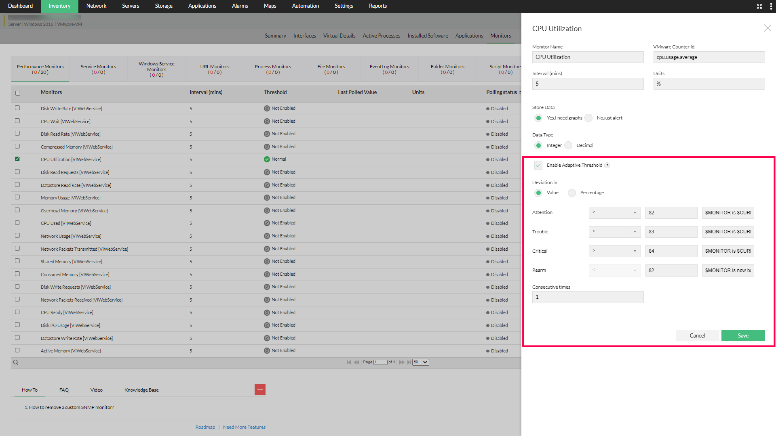This screenshot has width=776, height=436.
Task: Tick the checkbox for the CPU Wait monitor
Action: point(17,121)
